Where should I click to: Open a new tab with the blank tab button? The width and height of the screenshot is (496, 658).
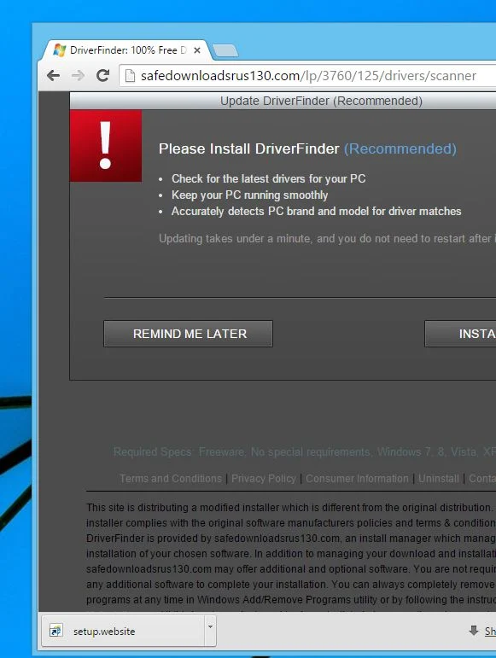225,50
